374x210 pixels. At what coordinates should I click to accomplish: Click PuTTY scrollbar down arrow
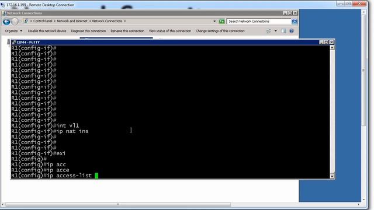tap(332, 176)
